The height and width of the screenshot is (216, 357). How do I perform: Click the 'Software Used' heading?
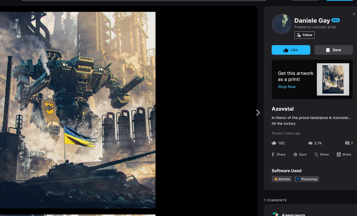(287, 171)
